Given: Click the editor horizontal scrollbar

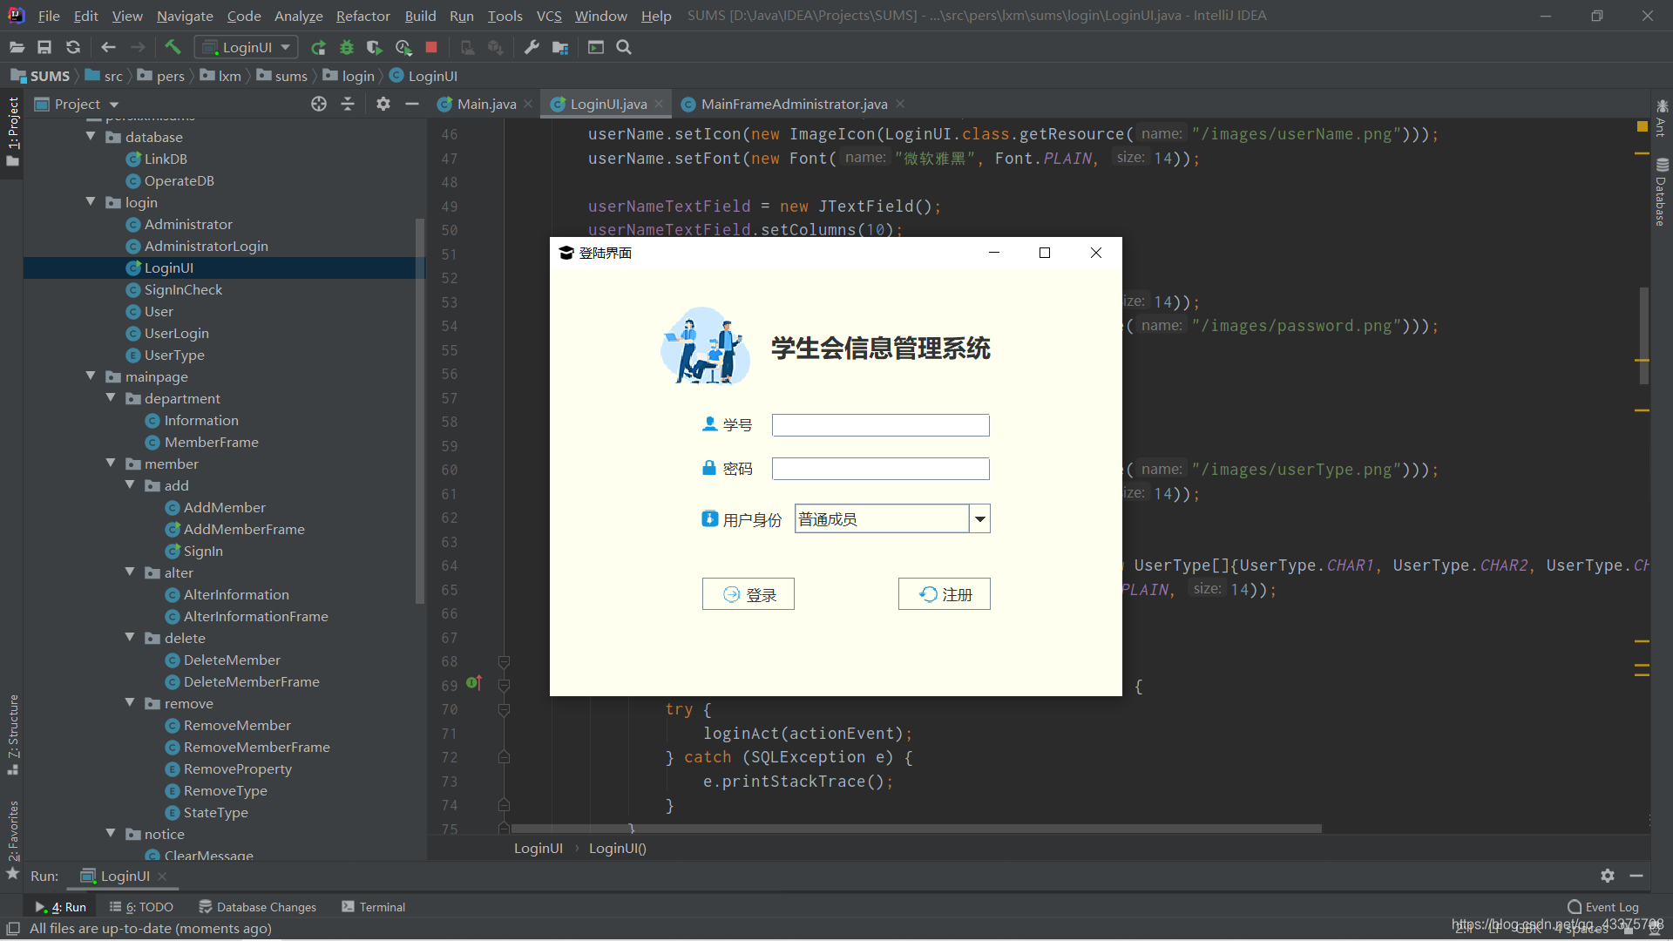Looking at the screenshot, I should (915, 829).
